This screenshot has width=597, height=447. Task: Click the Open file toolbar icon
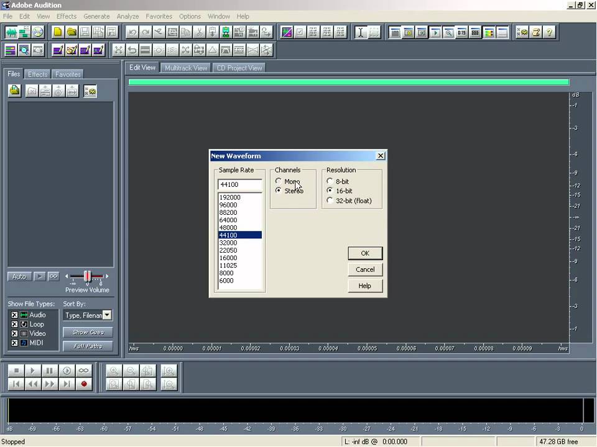(71, 32)
